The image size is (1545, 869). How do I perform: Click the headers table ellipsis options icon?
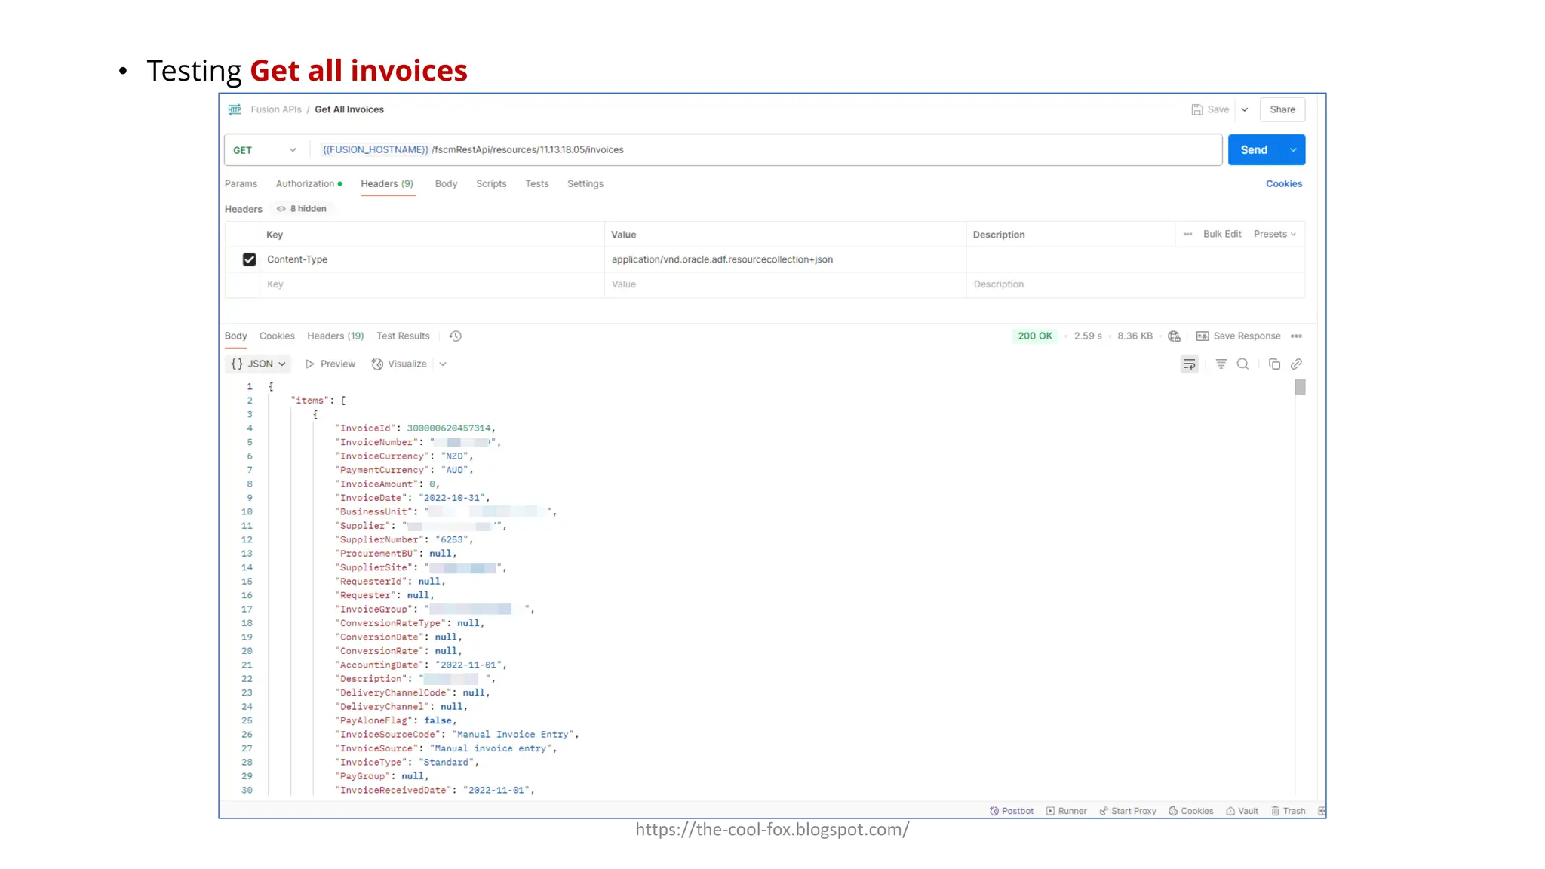1188,235
